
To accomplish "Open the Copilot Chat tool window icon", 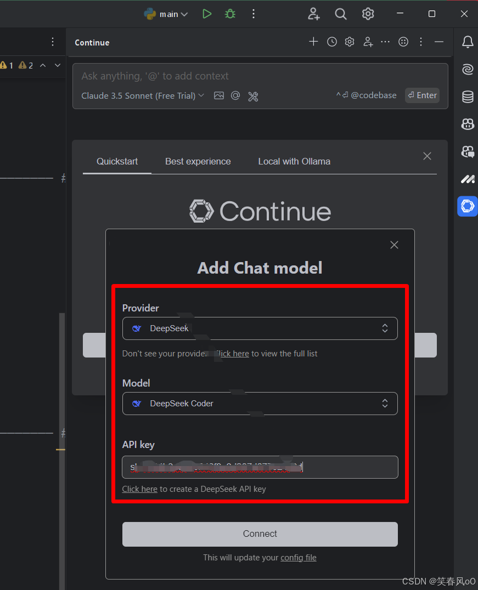I will 468,152.
